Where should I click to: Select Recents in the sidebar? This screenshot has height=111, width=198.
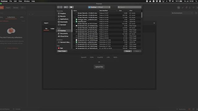point(63,16)
